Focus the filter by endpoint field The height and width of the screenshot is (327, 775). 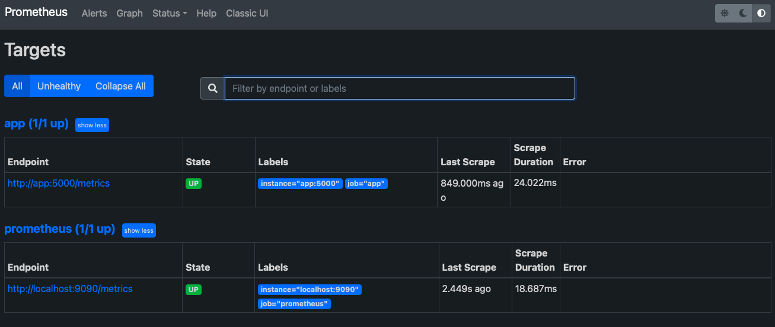click(399, 88)
